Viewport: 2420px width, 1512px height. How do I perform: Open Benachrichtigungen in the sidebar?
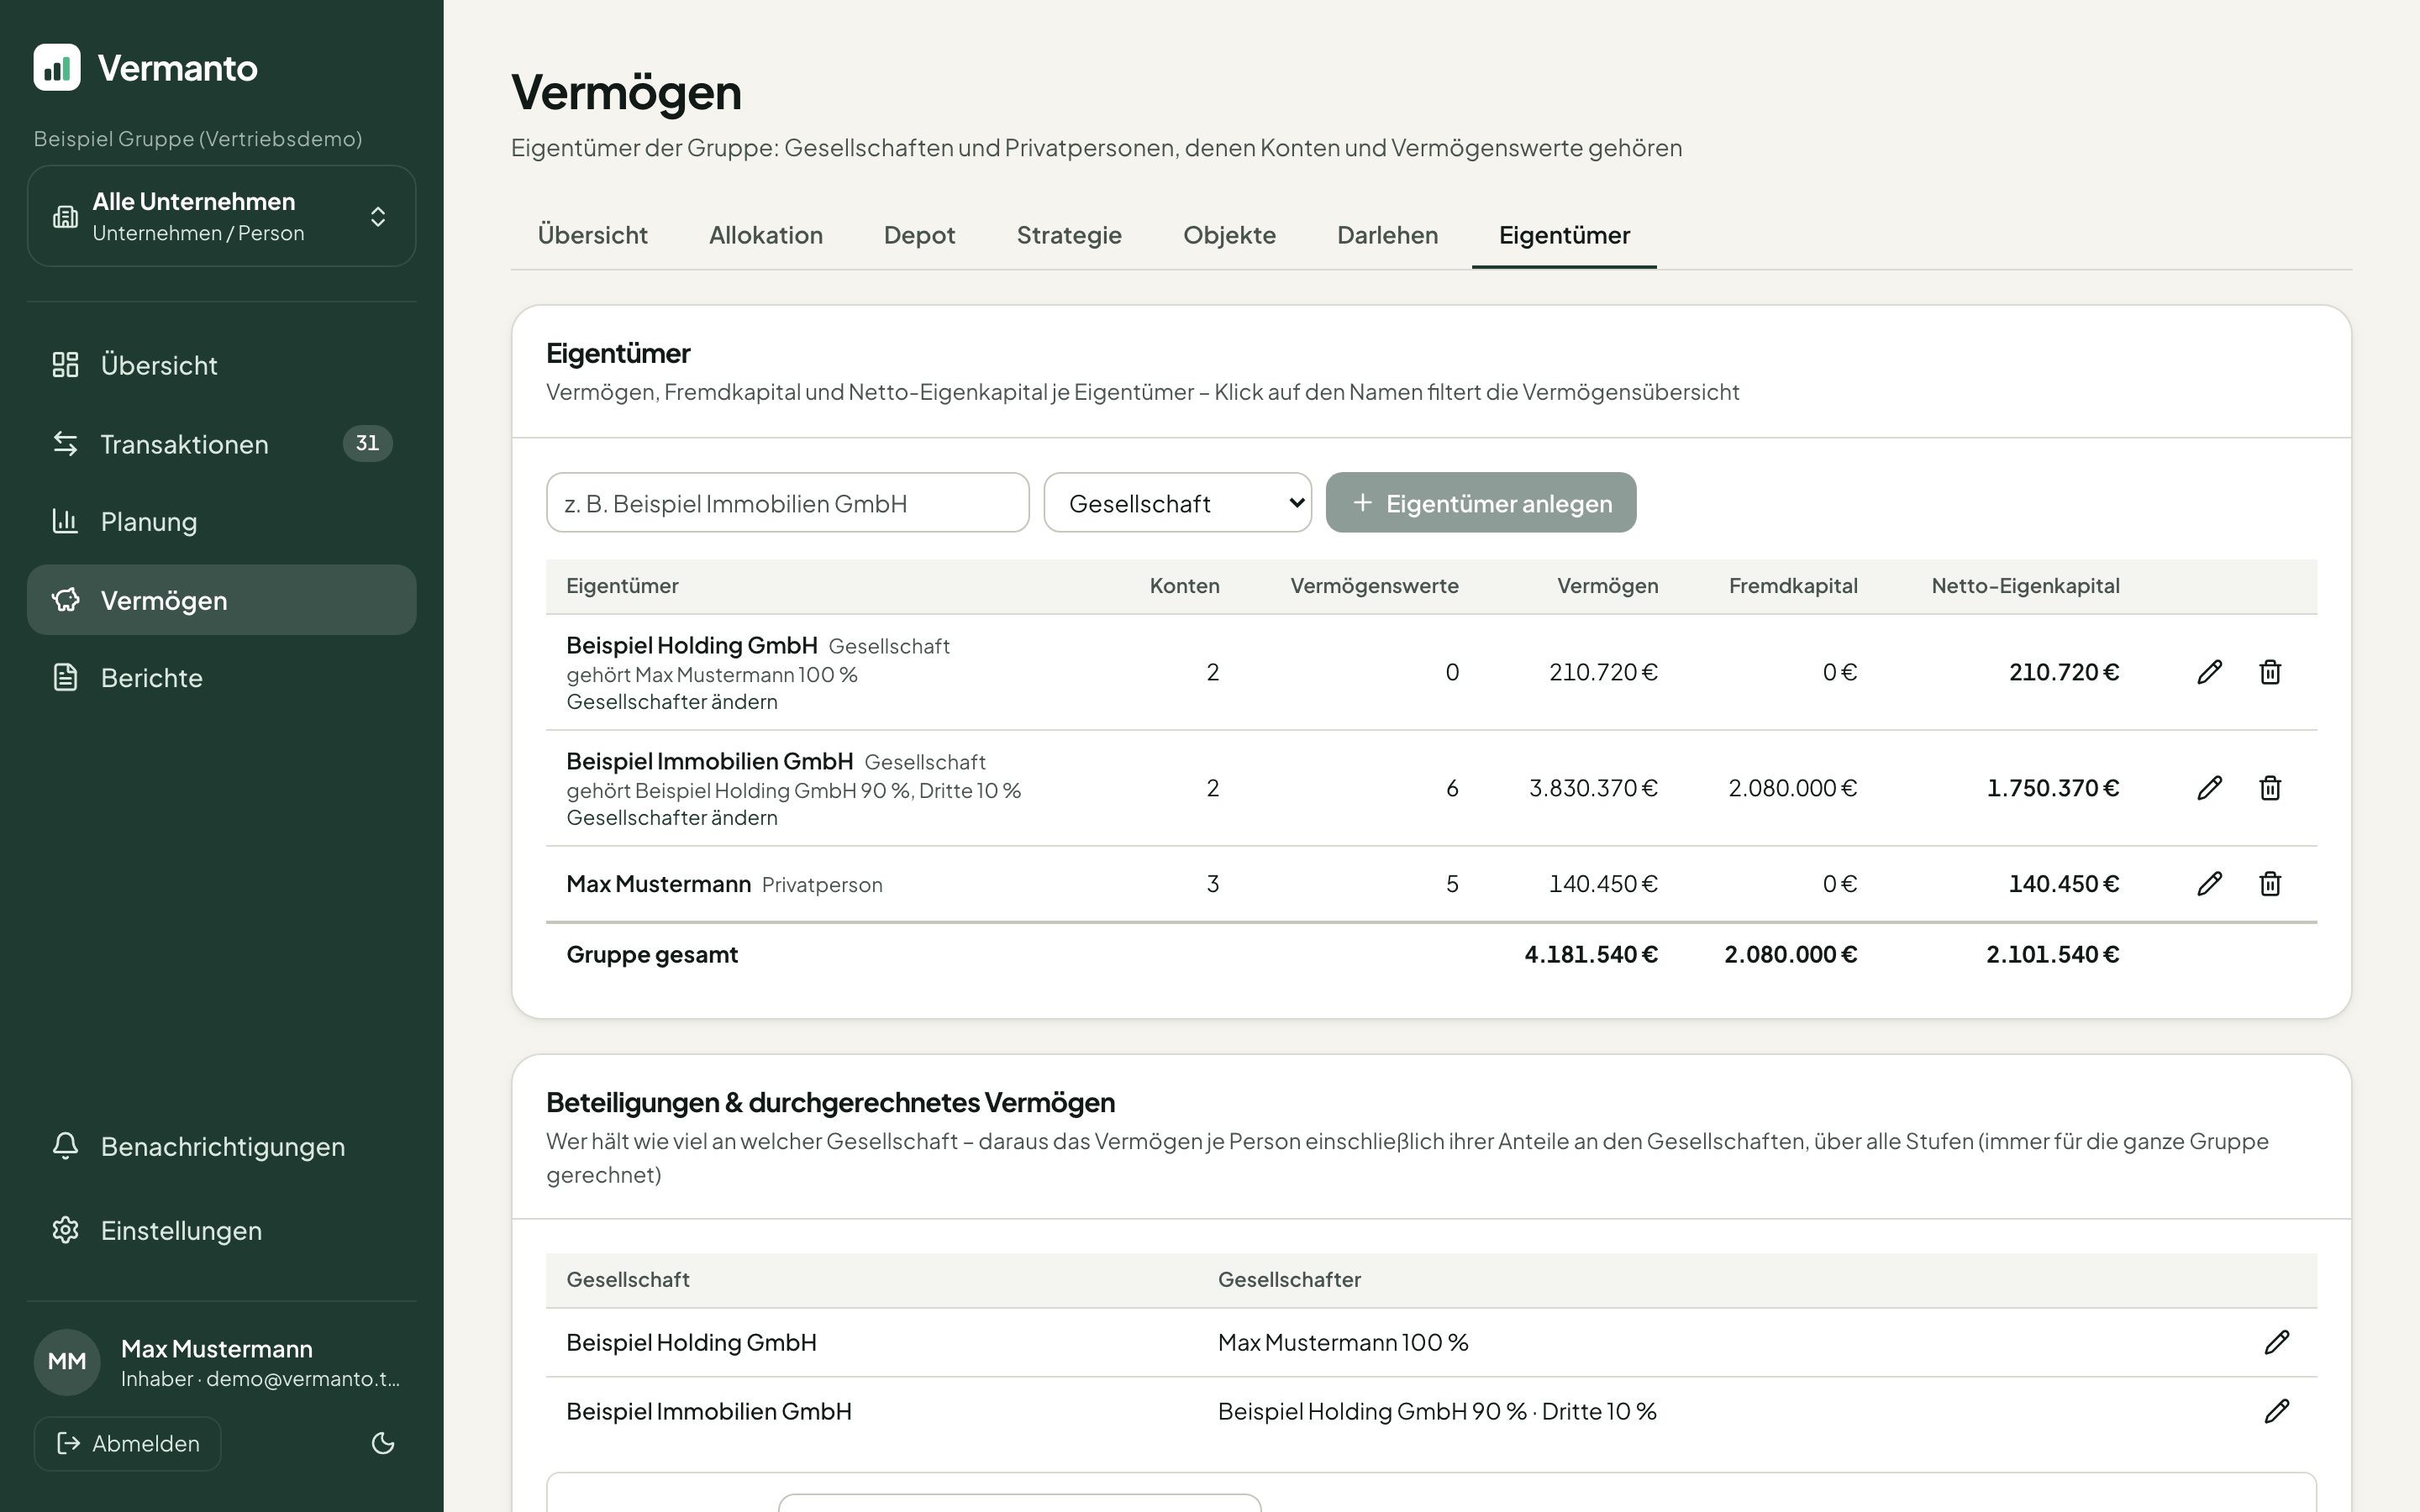221,1146
